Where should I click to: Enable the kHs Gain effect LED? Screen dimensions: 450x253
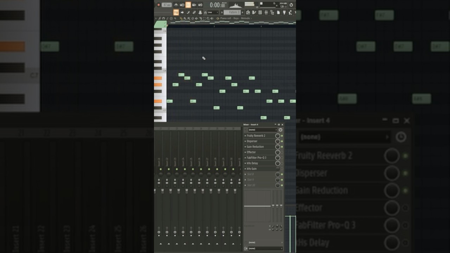click(282, 169)
